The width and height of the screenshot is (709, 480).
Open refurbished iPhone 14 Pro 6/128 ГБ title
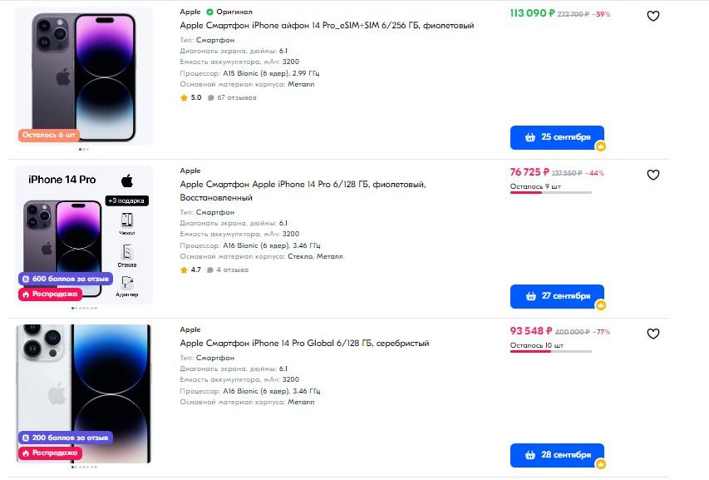[303, 191]
